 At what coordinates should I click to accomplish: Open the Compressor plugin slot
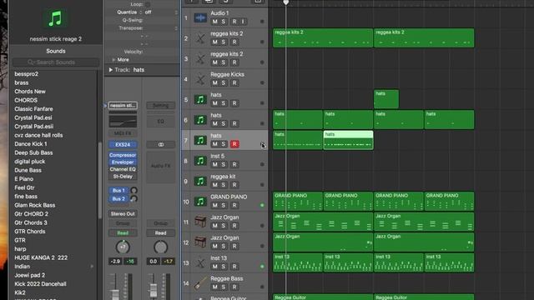[123, 155]
